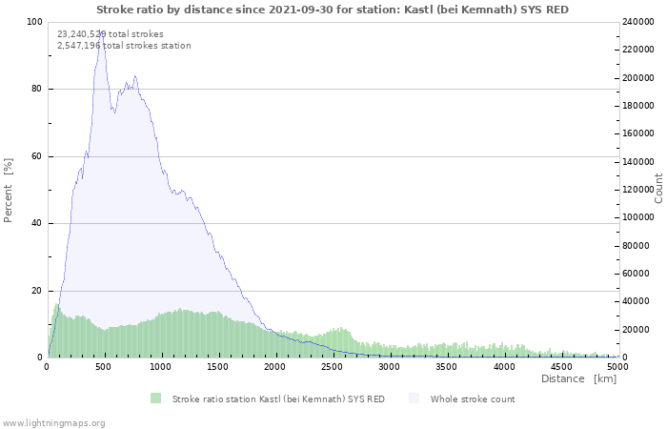Click the 40000 tick on the count axis
Viewport: 667px width, 429px height.
pos(637,302)
